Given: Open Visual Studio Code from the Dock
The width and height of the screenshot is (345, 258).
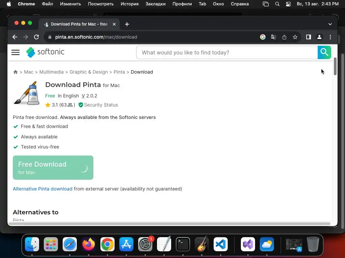Looking at the screenshot, I should click(x=221, y=244).
